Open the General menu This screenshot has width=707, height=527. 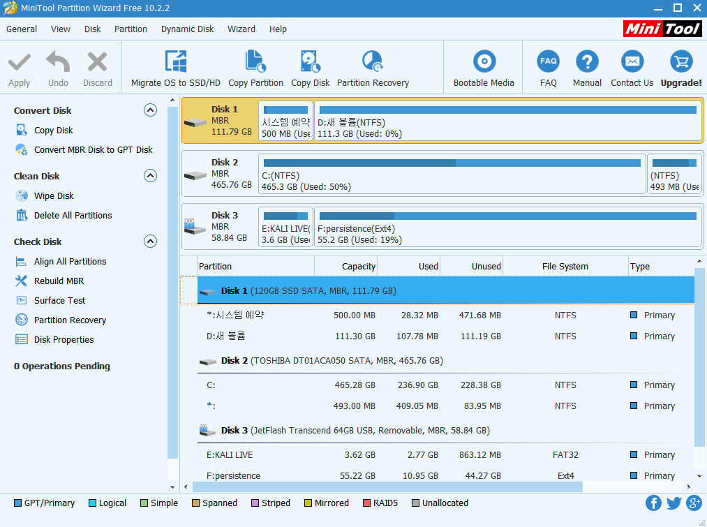(21, 29)
